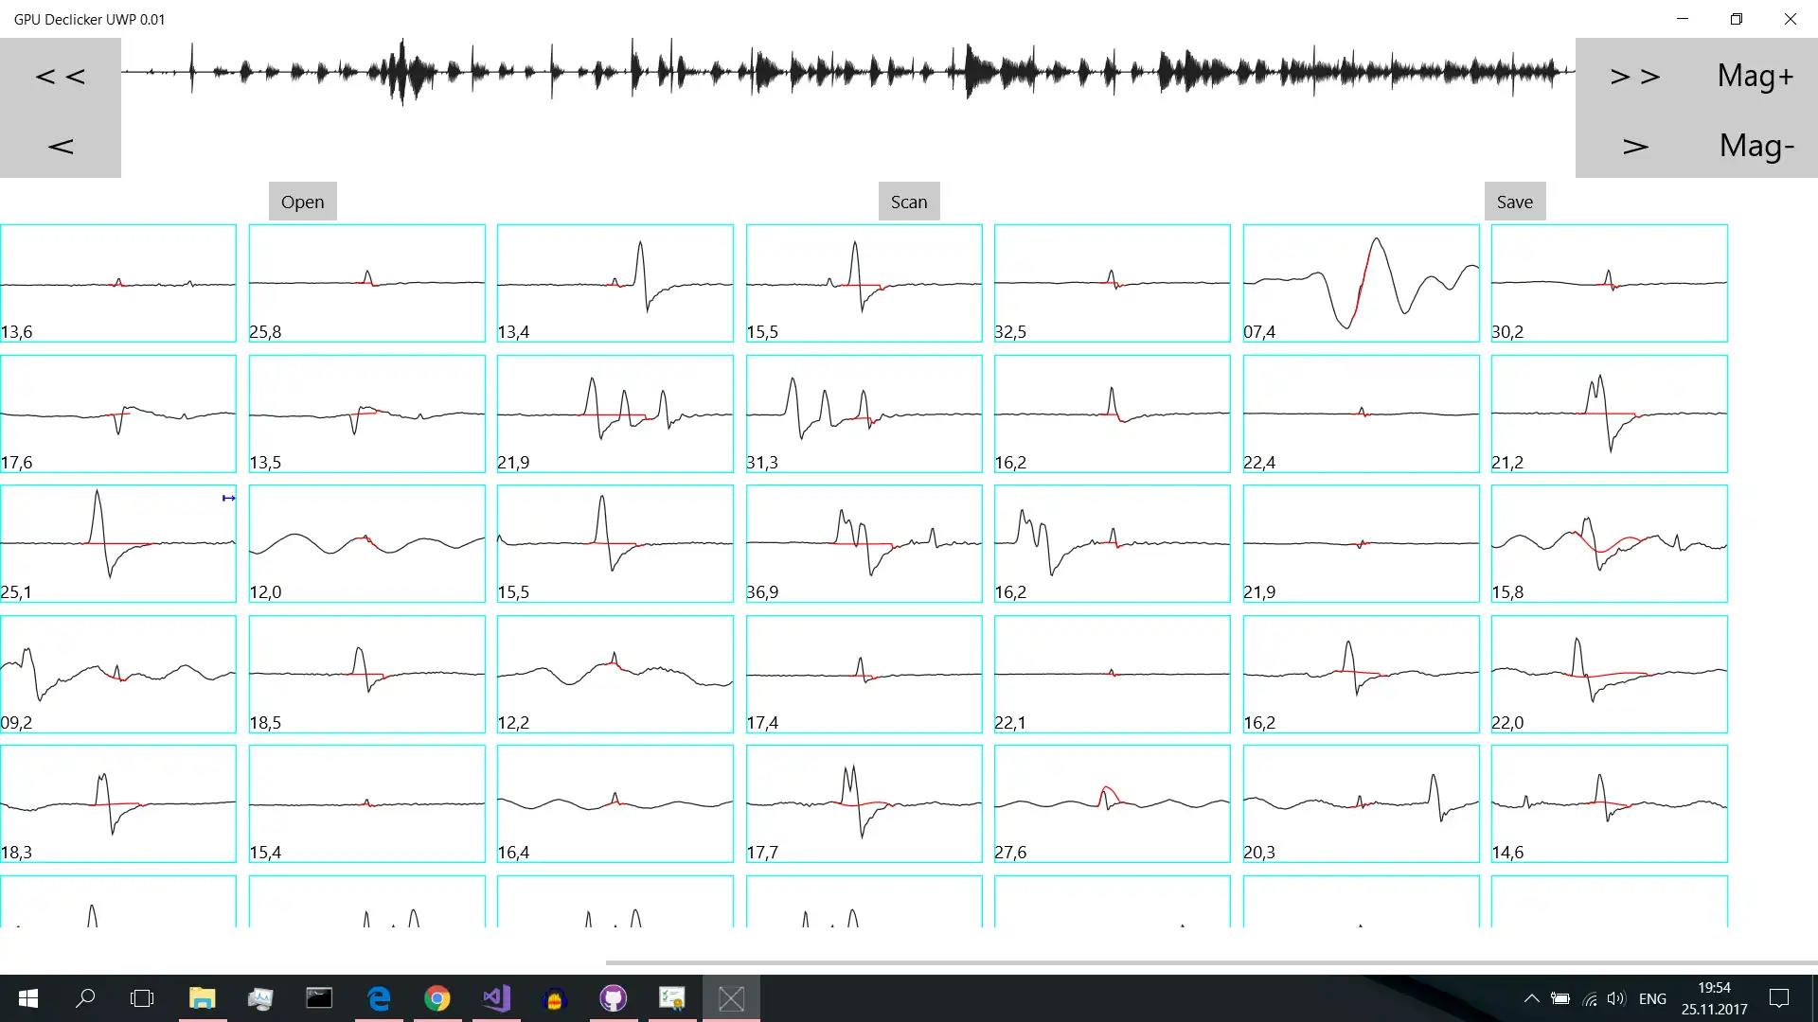Open Google Chrome from the taskbar
1818x1022 pixels.
pos(437,998)
